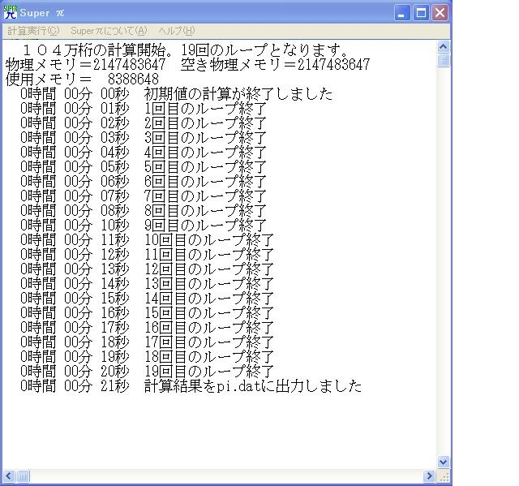Open the 計算実行(C) menu
This screenshot has height=486, width=519.
pyautogui.click(x=33, y=31)
